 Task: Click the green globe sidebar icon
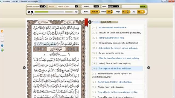point(2,50)
